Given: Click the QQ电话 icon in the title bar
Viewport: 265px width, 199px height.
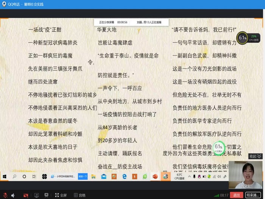Looking at the screenshot, I should click(4, 4).
